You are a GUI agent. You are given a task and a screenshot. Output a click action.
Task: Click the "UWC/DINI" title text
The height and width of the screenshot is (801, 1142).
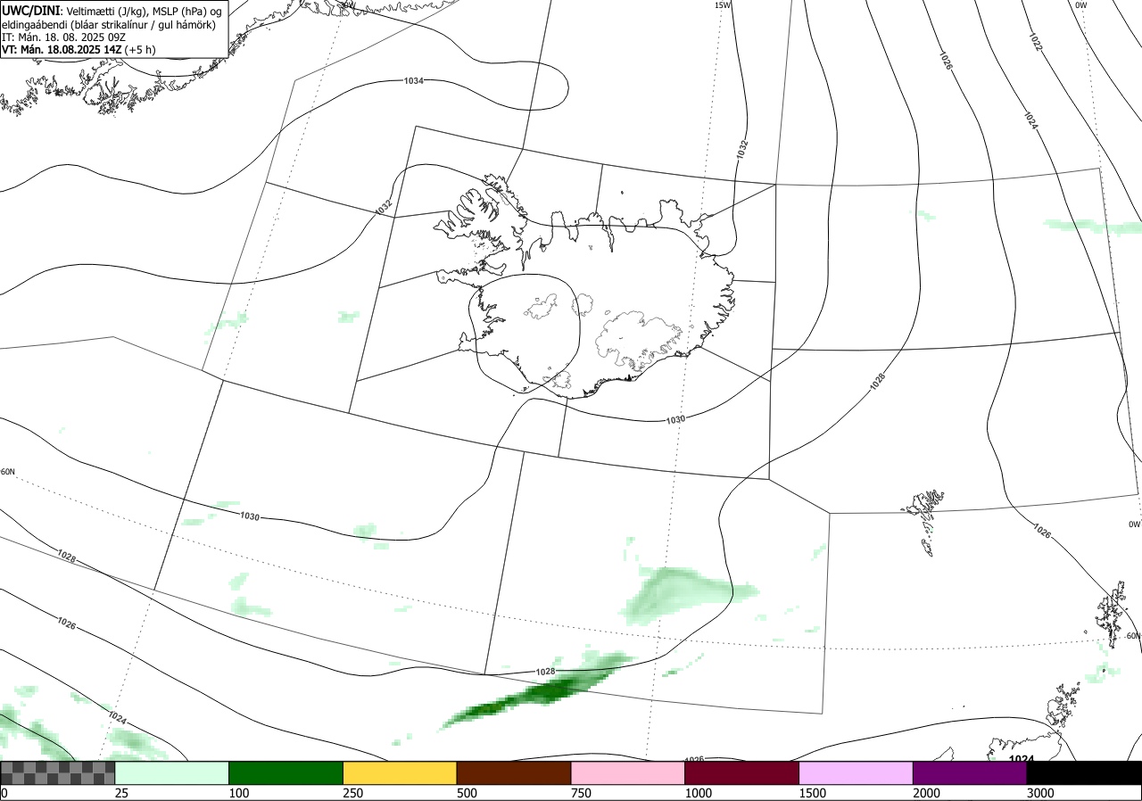click(30, 10)
